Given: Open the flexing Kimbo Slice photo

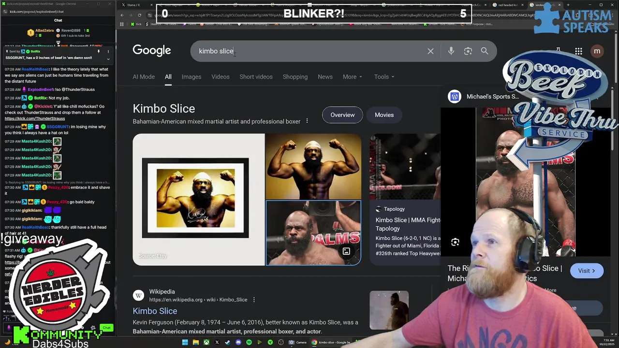Looking at the screenshot, I should (x=313, y=166).
